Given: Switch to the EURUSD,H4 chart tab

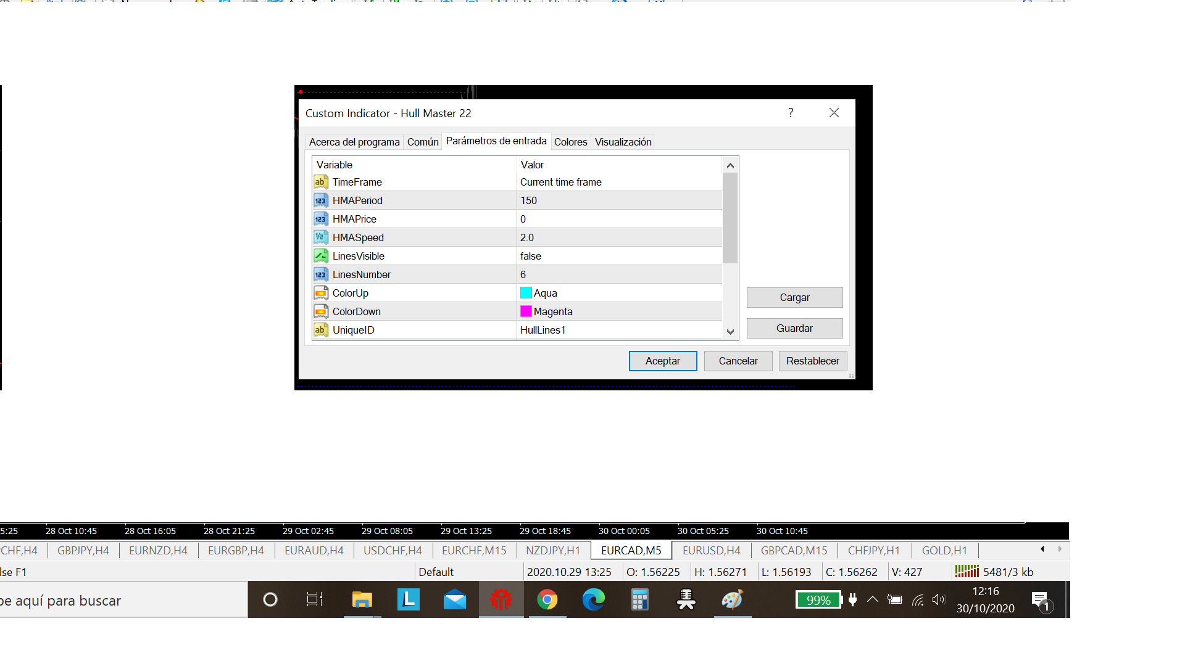Looking at the screenshot, I should pyautogui.click(x=712, y=550).
